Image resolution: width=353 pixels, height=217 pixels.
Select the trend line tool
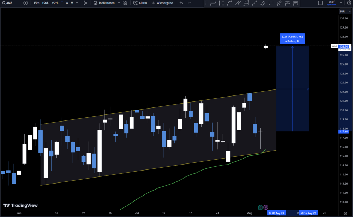[x=255, y=3]
